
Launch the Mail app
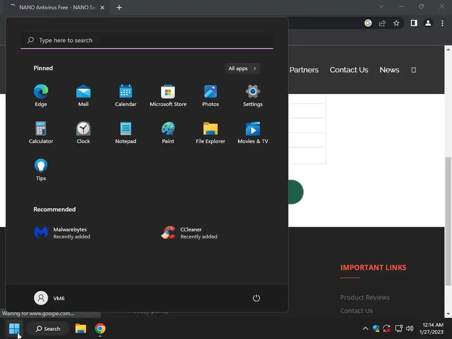coord(83,96)
